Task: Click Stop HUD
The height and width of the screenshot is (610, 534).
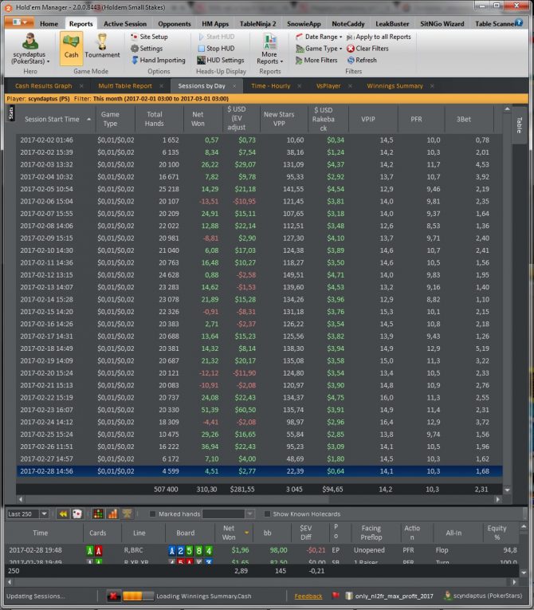Action: (216, 48)
